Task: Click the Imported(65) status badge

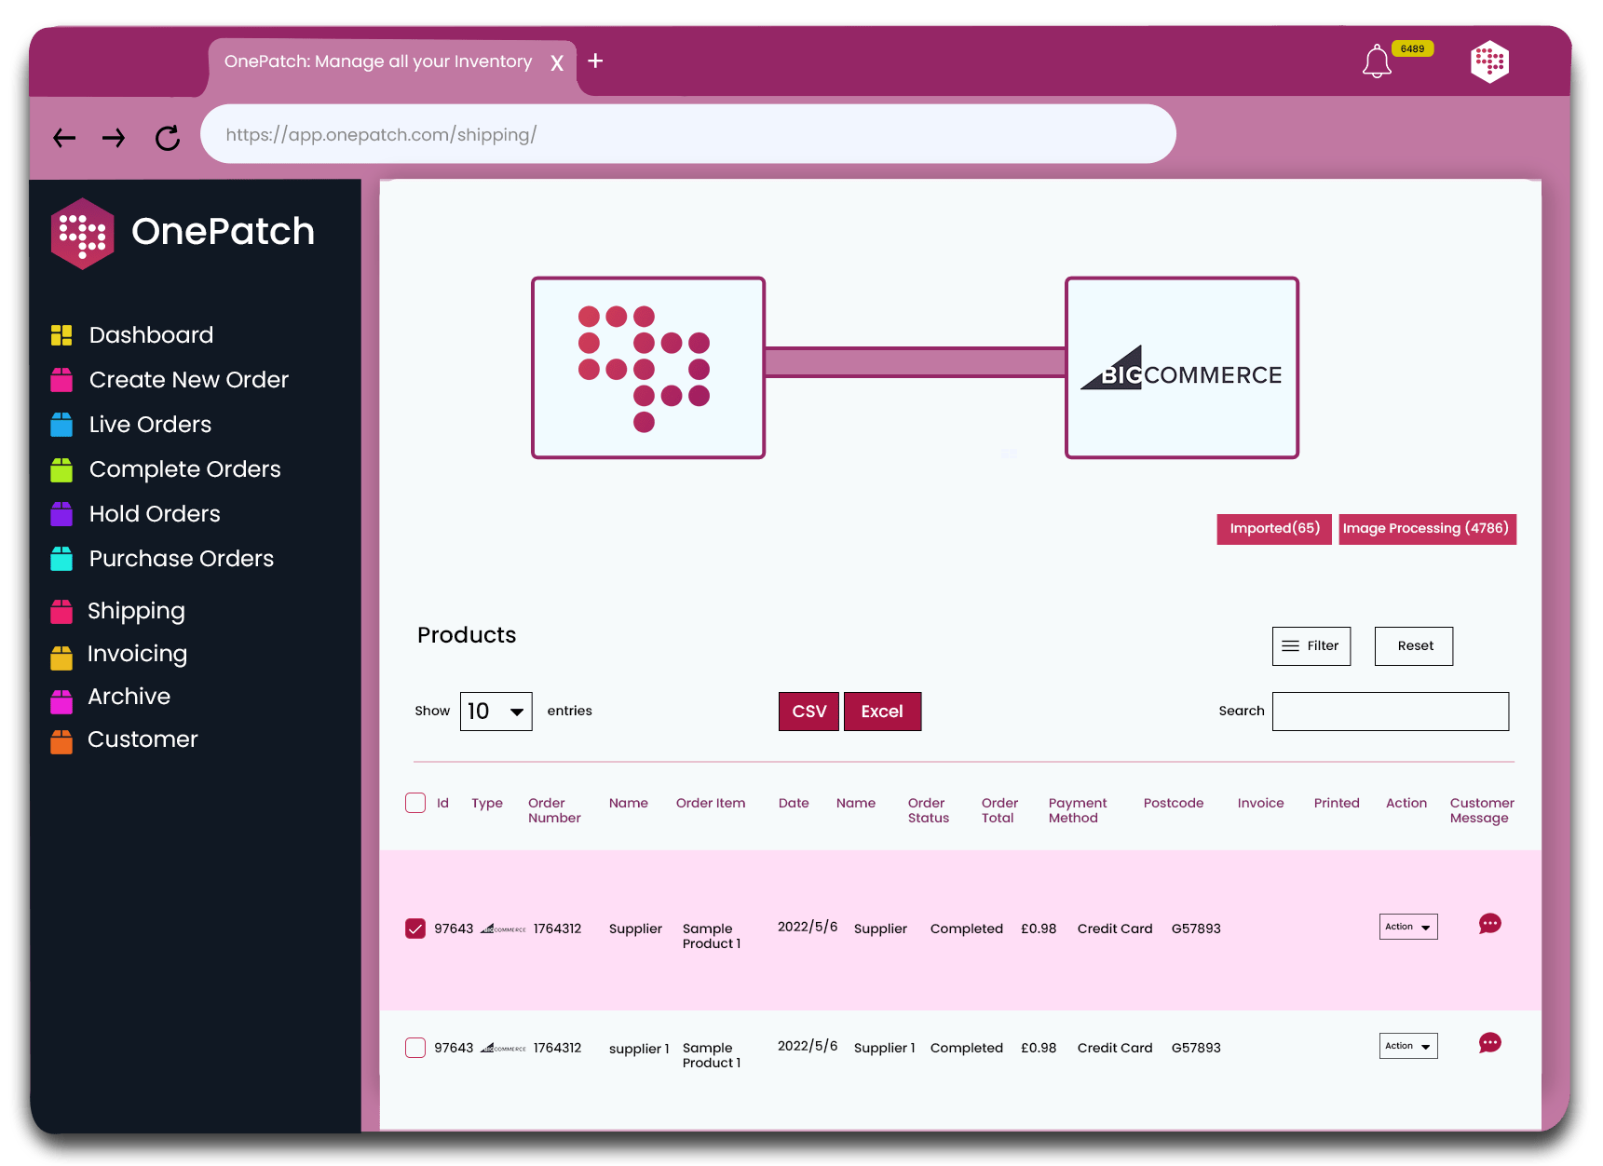Action: pos(1273,528)
